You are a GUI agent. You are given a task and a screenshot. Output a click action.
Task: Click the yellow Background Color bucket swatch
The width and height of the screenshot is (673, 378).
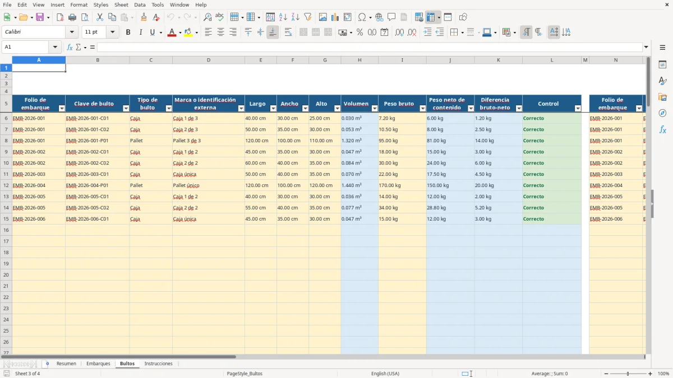(188, 32)
